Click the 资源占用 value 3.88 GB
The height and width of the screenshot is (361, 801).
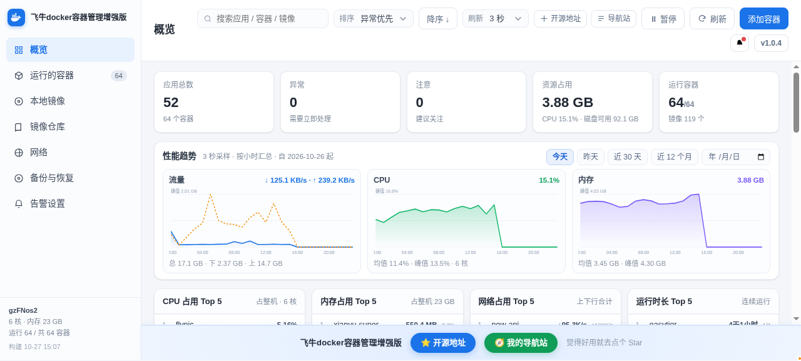[x=568, y=103]
